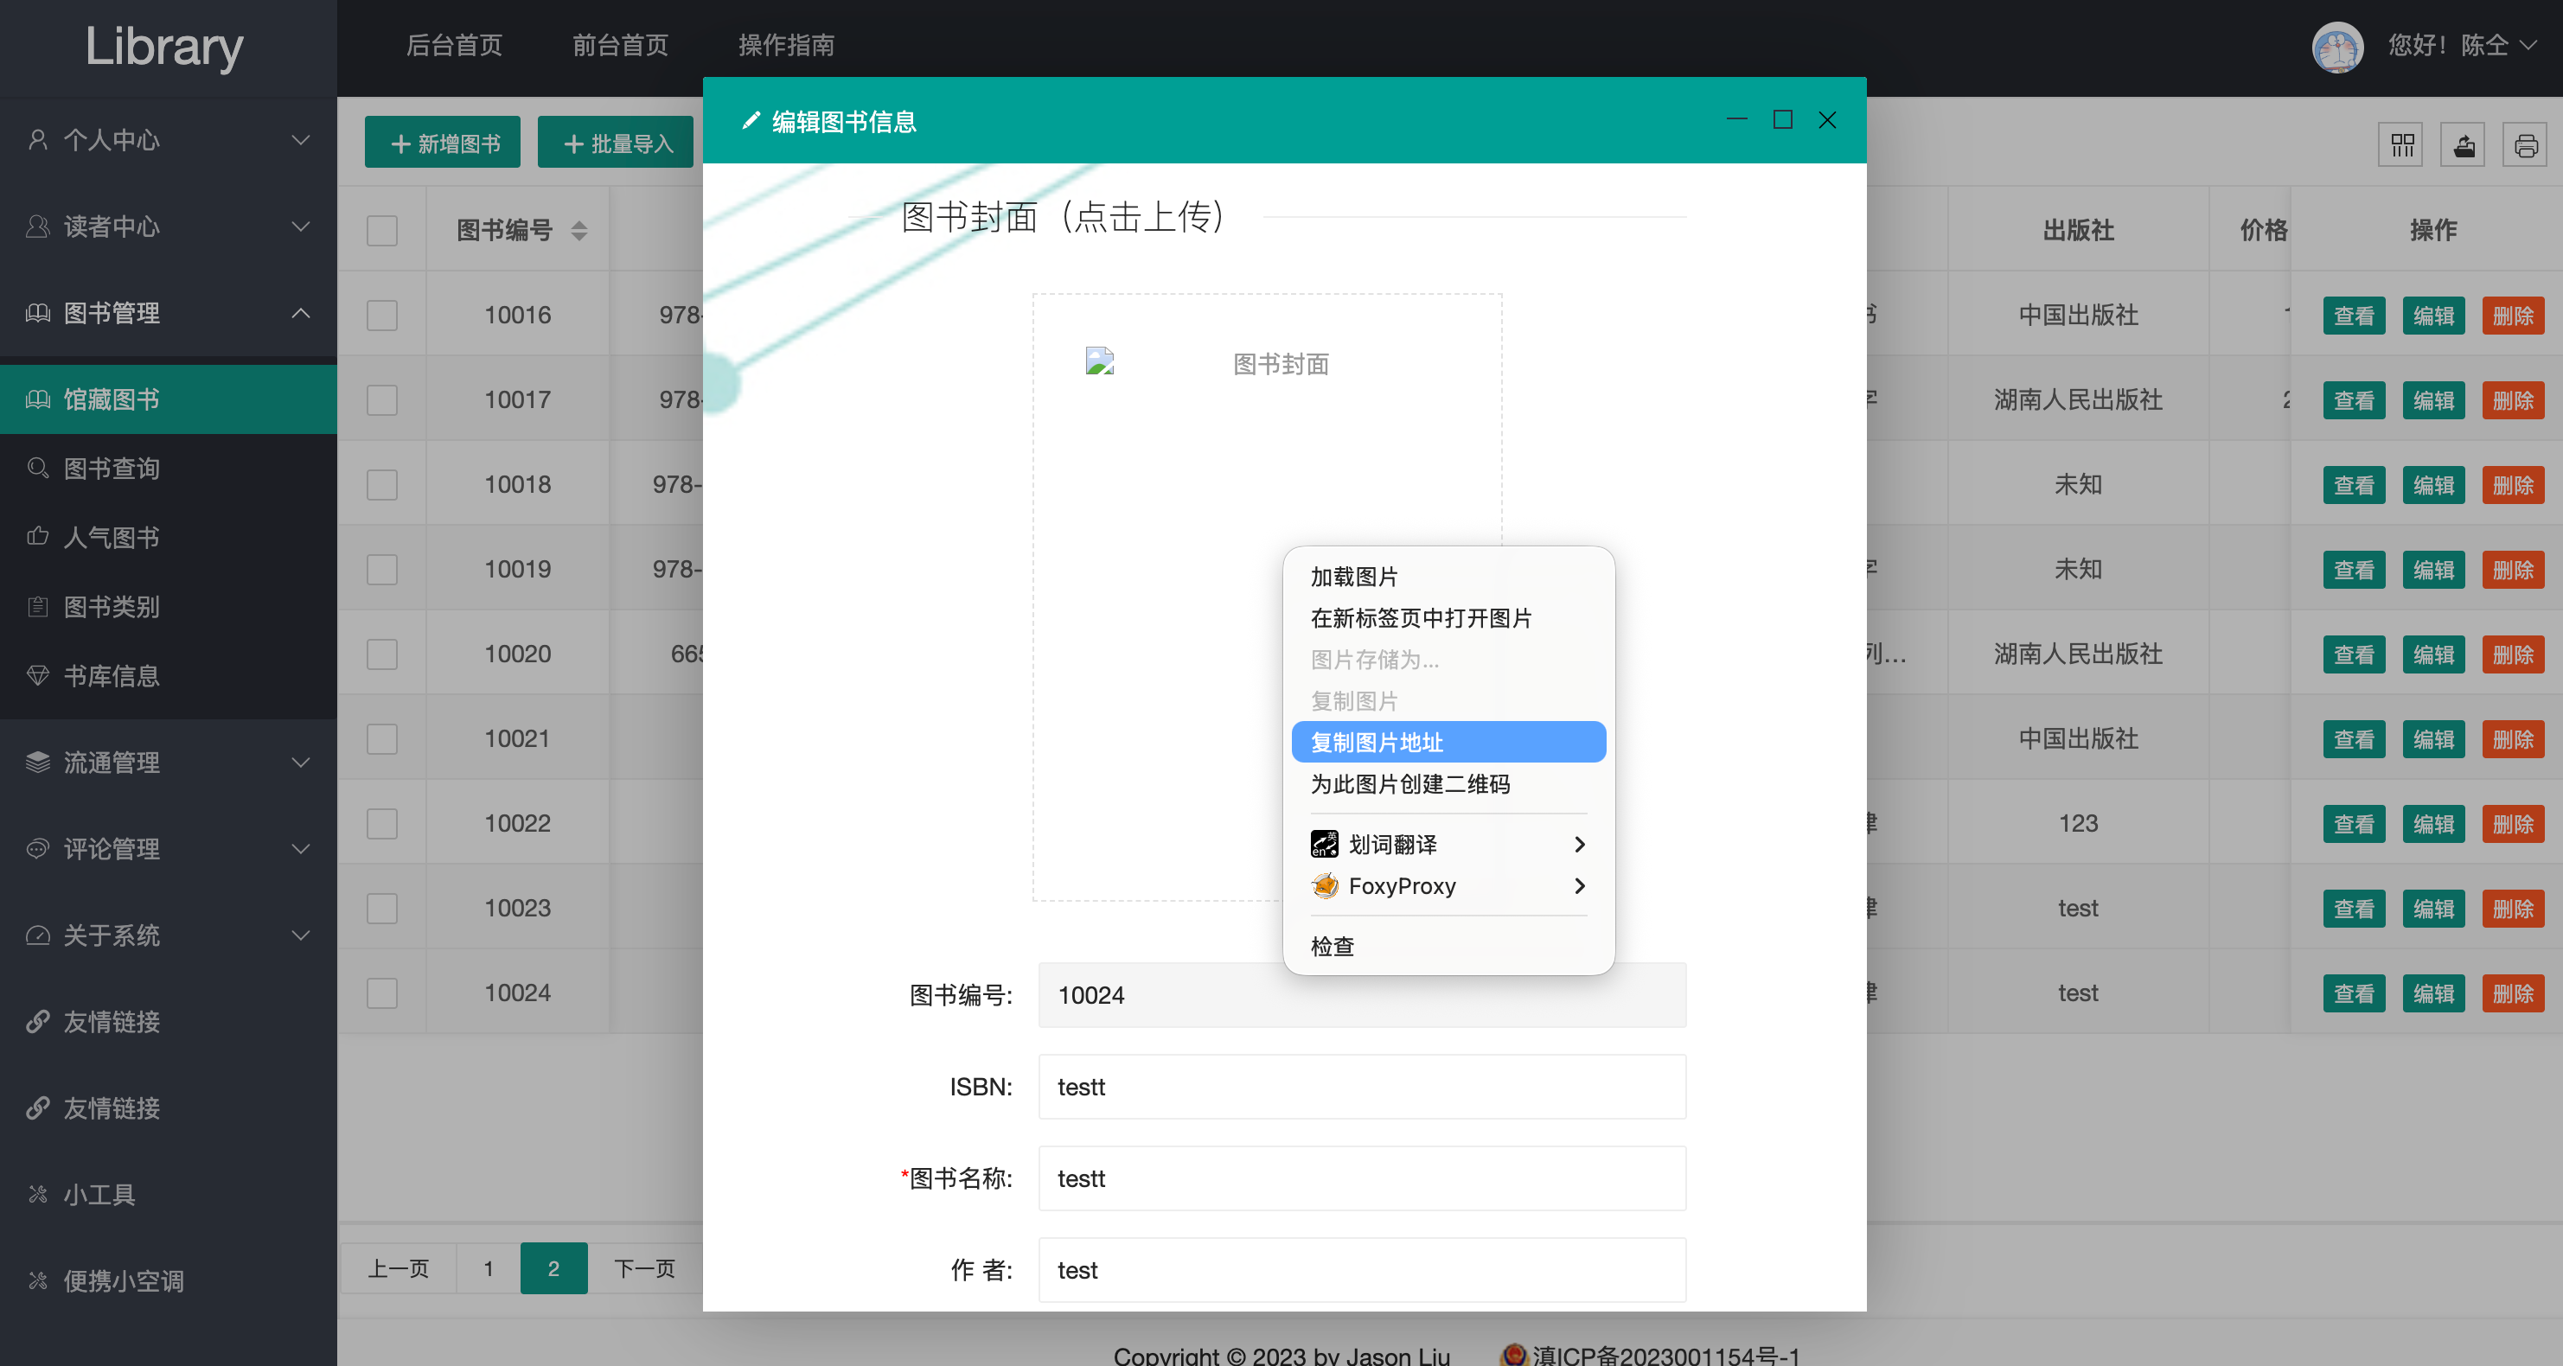Screen dimensions: 2563x1366
Task: Click 删除 button for 中国出版社 first row
Action: [2512, 316]
